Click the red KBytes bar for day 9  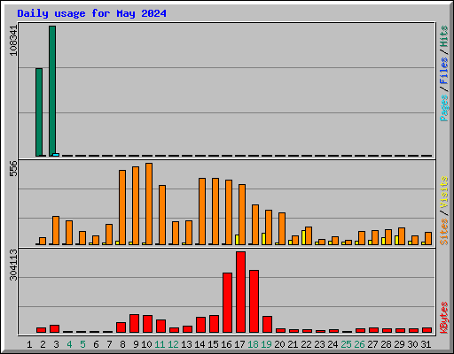pos(134,324)
